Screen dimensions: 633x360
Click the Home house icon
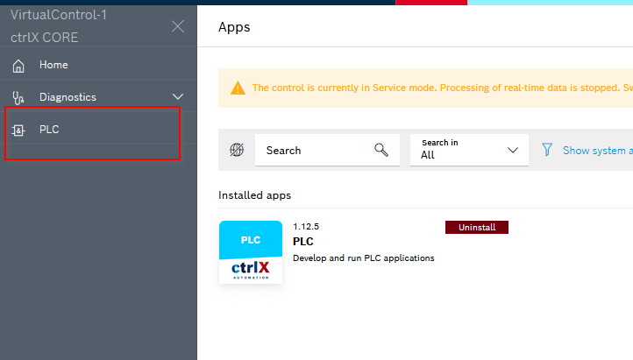[x=18, y=66]
